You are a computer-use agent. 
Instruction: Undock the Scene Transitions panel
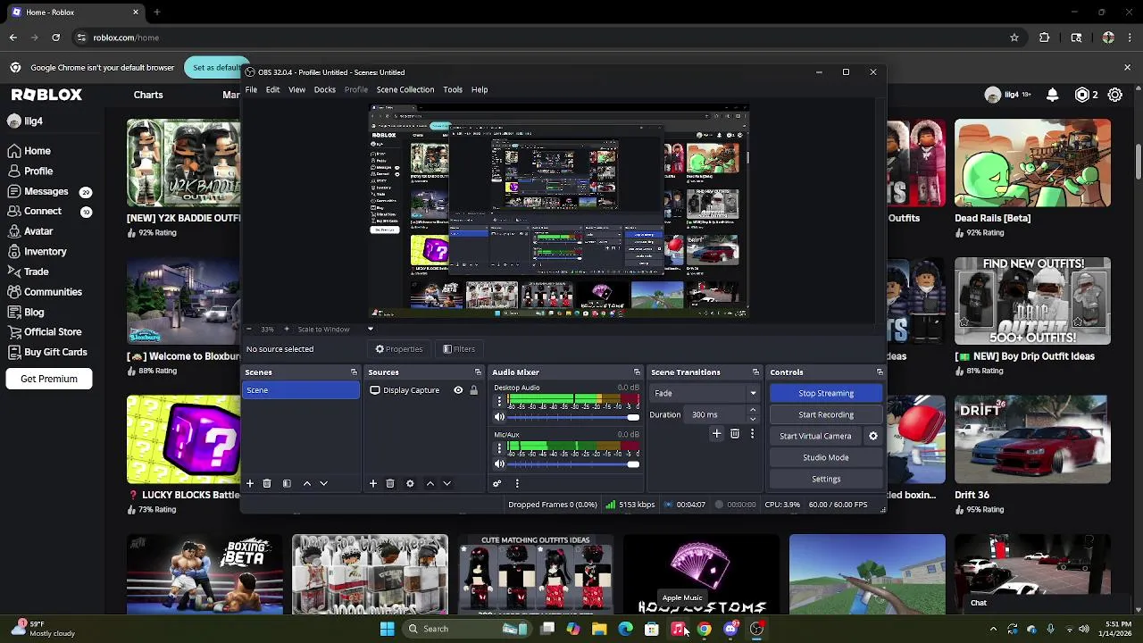[755, 372]
